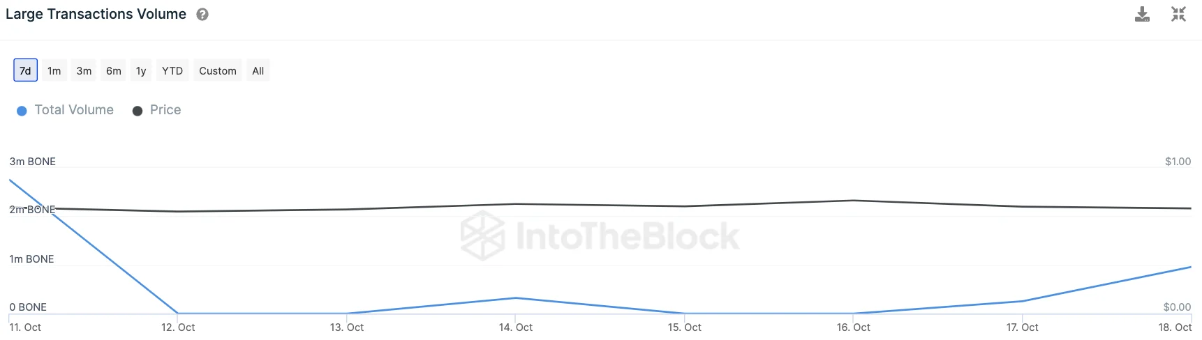The width and height of the screenshot is (1202, 340).
Task: Click the dark Price legend dot
Action: coord(138,111)
